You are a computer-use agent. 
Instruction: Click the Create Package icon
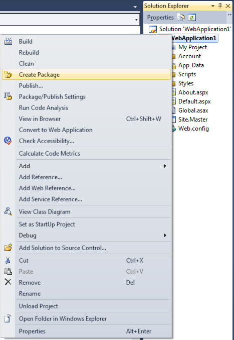tap(8, 74)
